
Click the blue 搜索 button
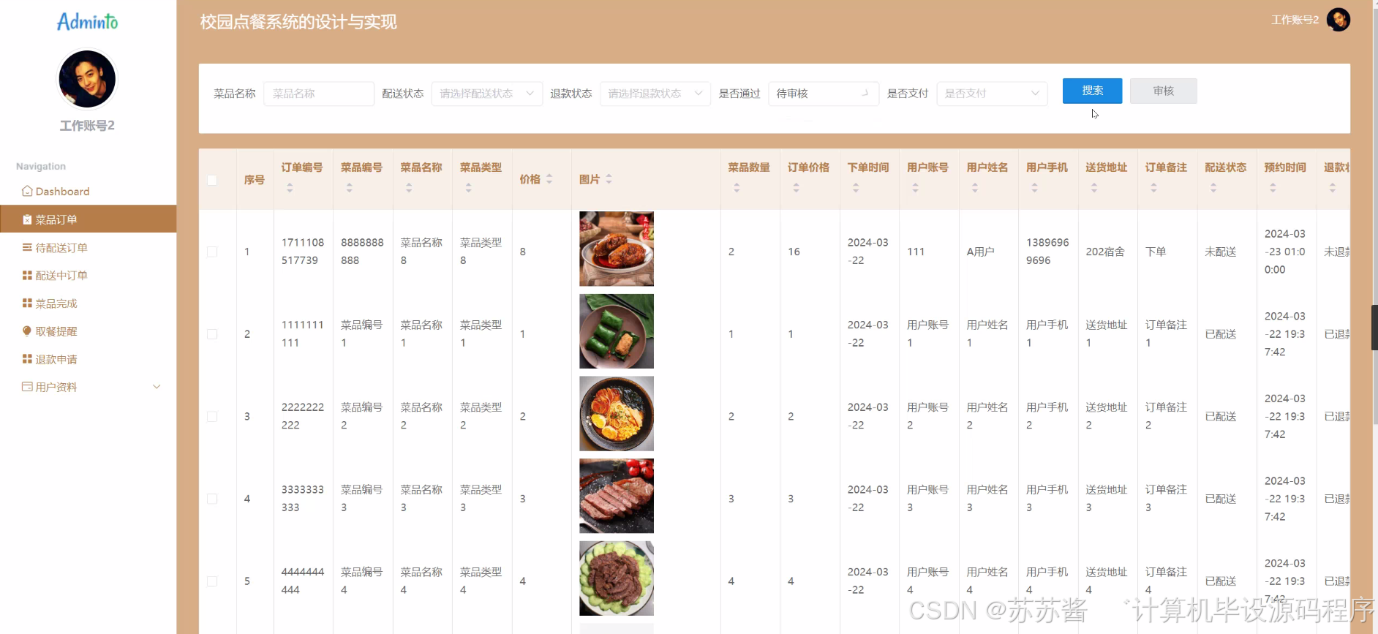coord(1092,91)
